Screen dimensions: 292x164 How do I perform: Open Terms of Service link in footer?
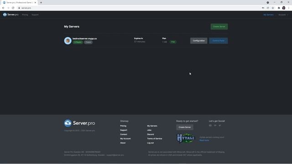coord(155,138)
